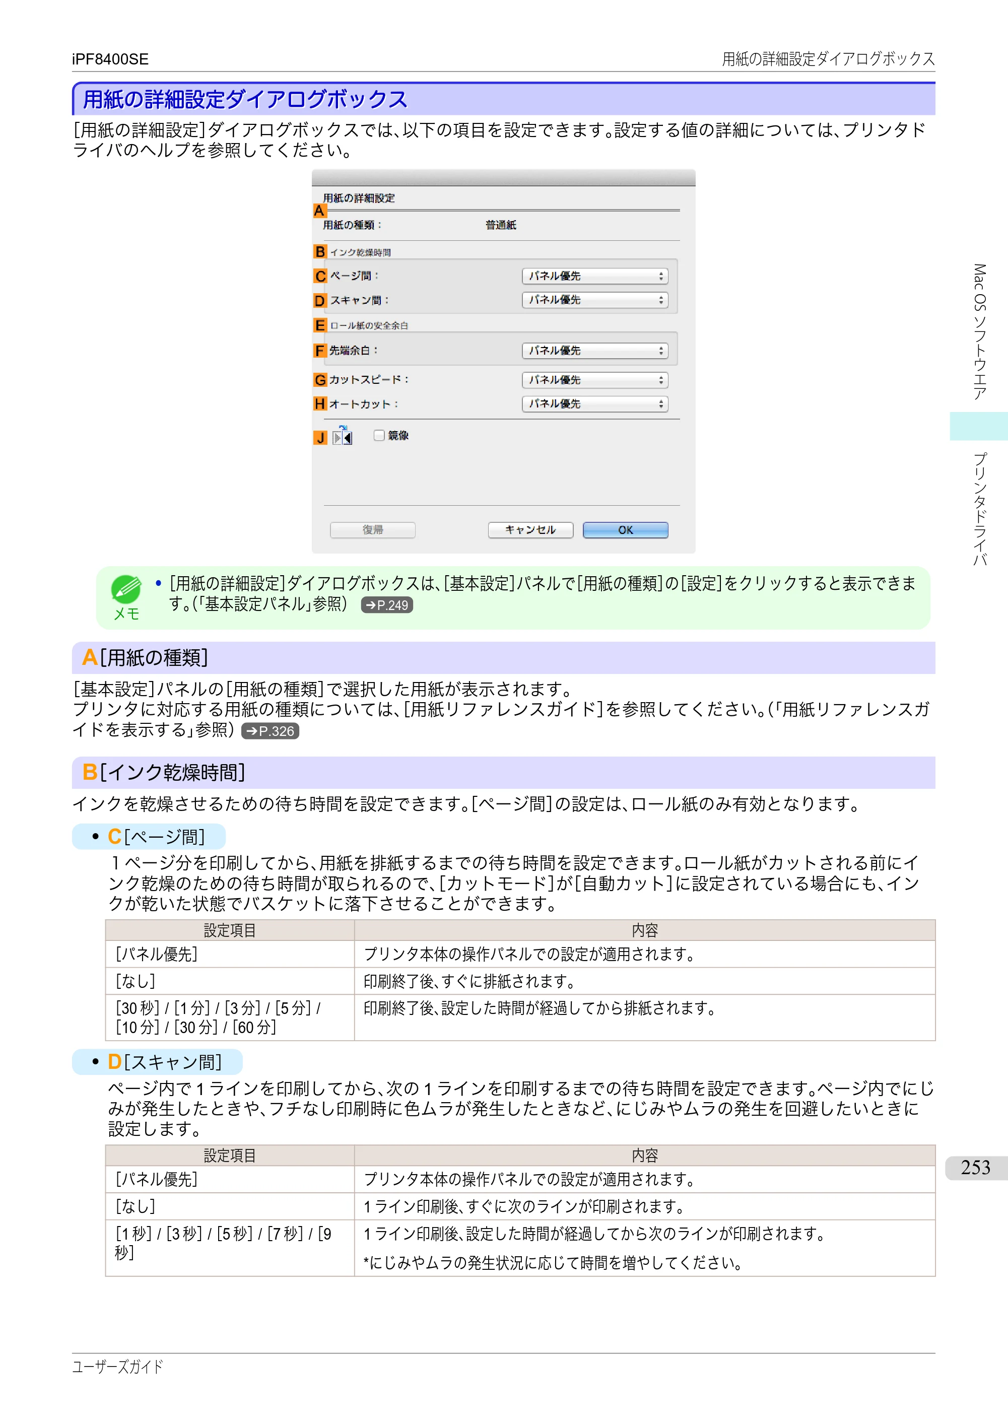Follow the P.249 page link
1008x1425 pixels.
pos(387,605)
